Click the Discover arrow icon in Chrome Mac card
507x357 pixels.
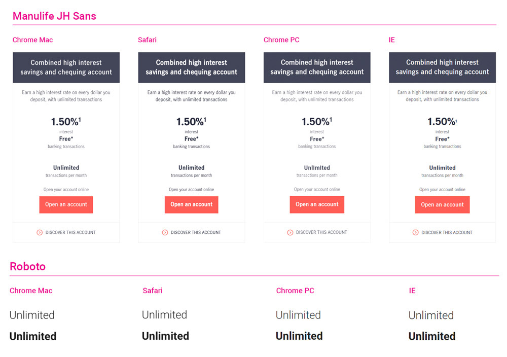pyautogui.click(x=40, y=232)
